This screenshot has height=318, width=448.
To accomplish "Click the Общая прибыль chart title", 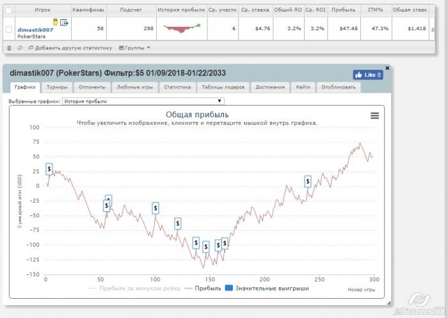I will [197, 115].
